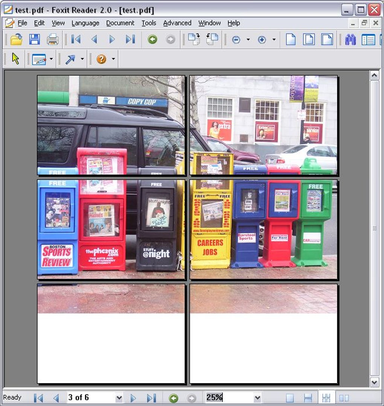Click the Print icon in the toolbar
The height and width of the screenshot is (406, 384).
pyautogui.click(x=53, y=40)
